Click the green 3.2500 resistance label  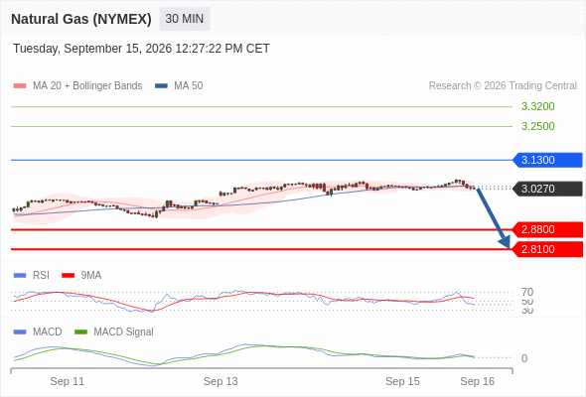coord(537,126)
